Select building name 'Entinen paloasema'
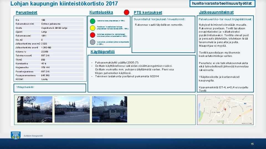266x149 pixels. click(51, 24)
